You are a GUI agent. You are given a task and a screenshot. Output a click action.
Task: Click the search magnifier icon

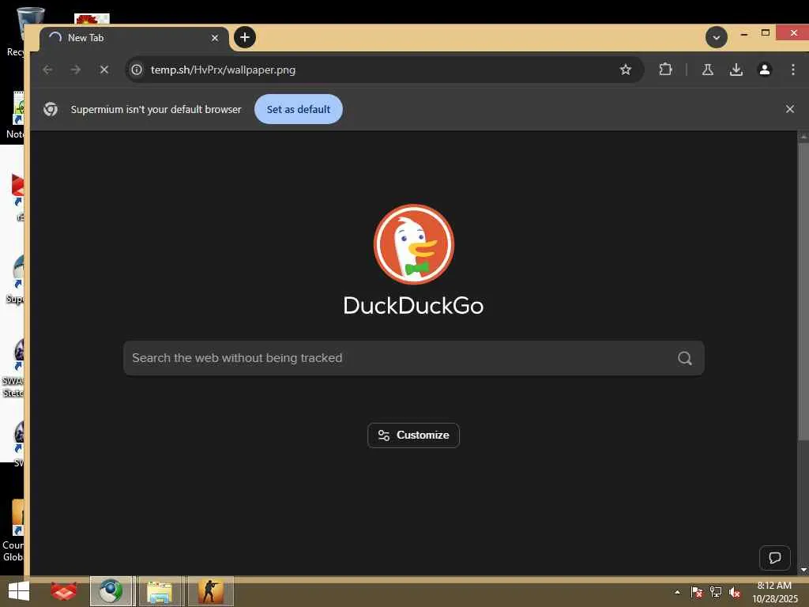(685, 358)
